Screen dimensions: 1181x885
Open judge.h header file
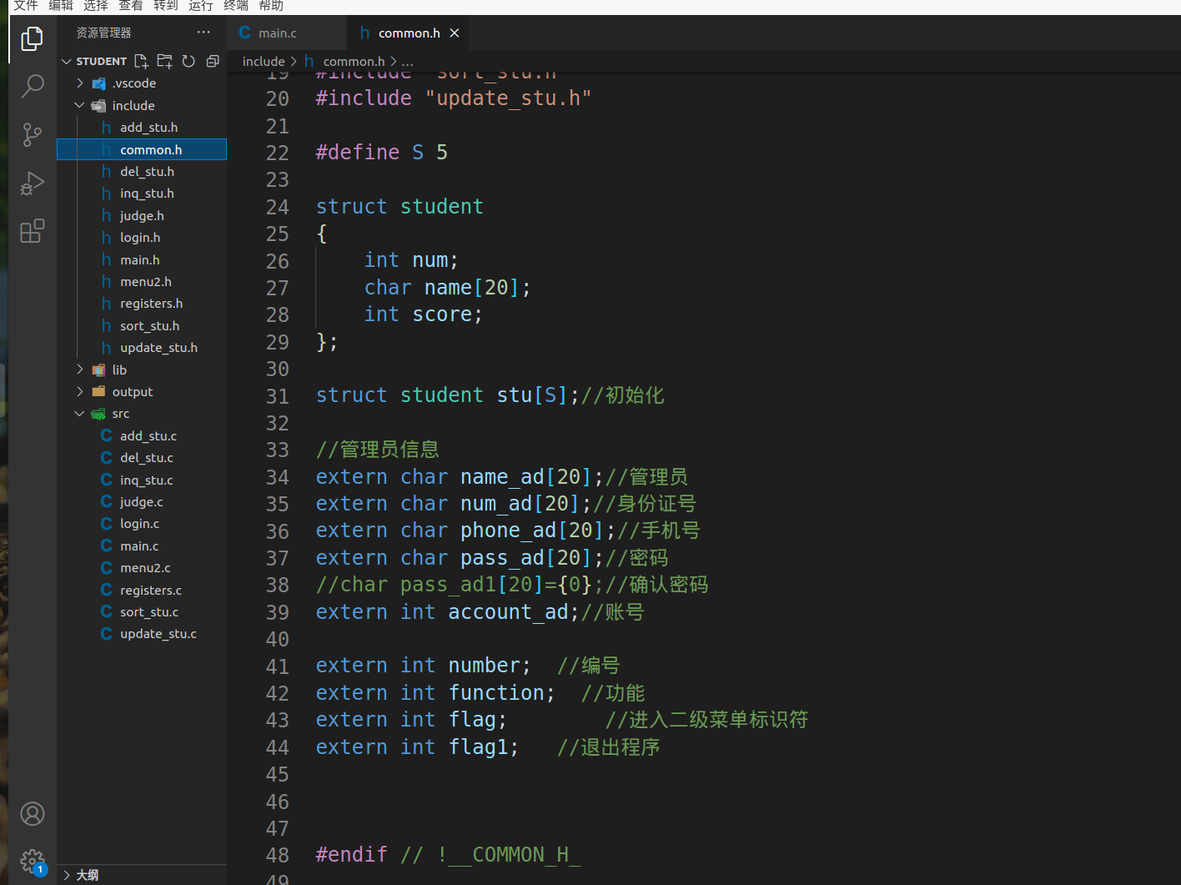tap(142, 216)
